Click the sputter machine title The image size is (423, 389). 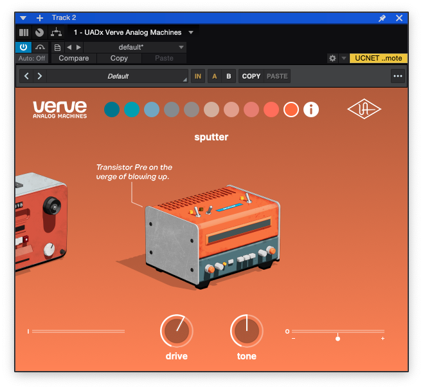(212, 137)
